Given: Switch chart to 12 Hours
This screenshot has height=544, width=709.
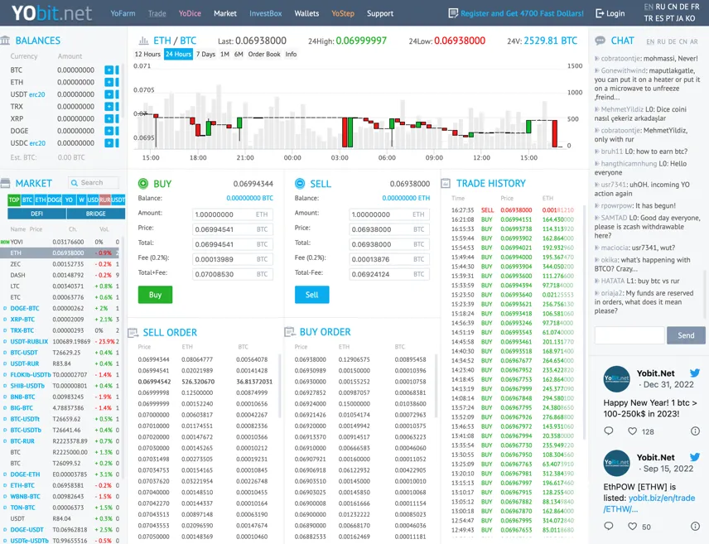Looking at the screenshot, I should pos(147,55).
